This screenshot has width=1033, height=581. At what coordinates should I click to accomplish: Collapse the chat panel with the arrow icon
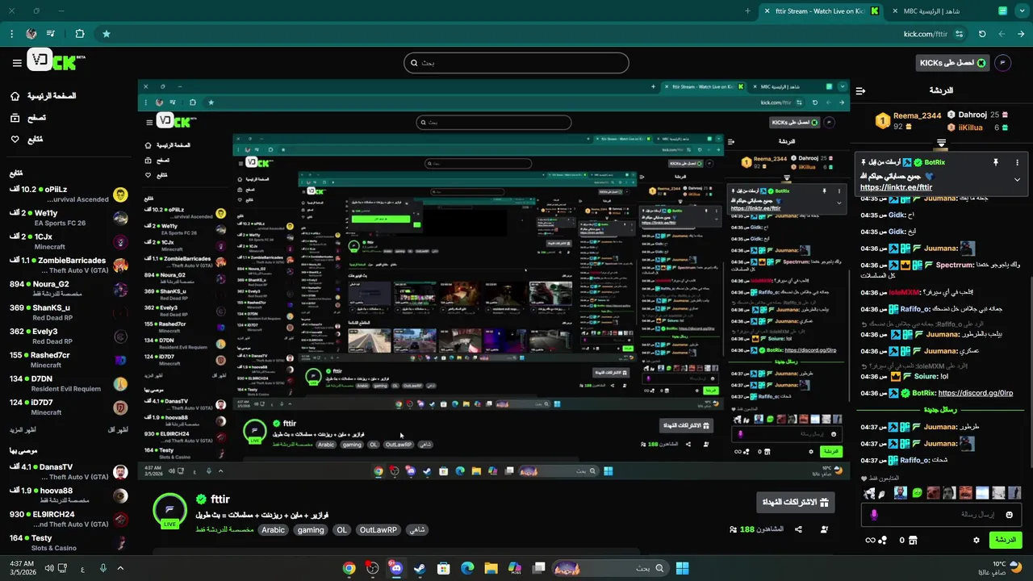point(860,90)
